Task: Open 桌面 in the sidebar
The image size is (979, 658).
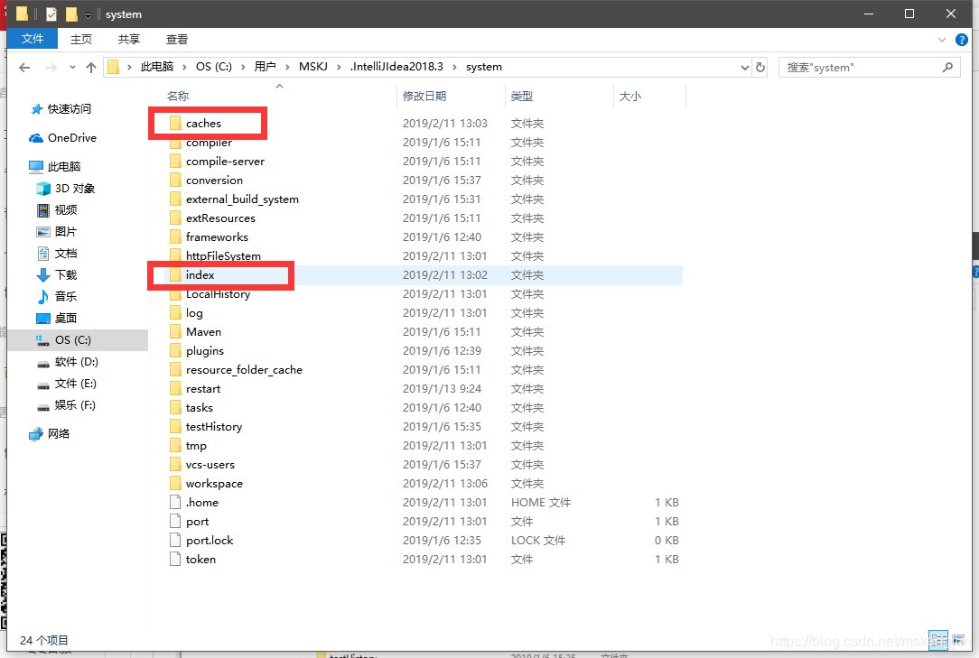Action: (x=66, y=319)
